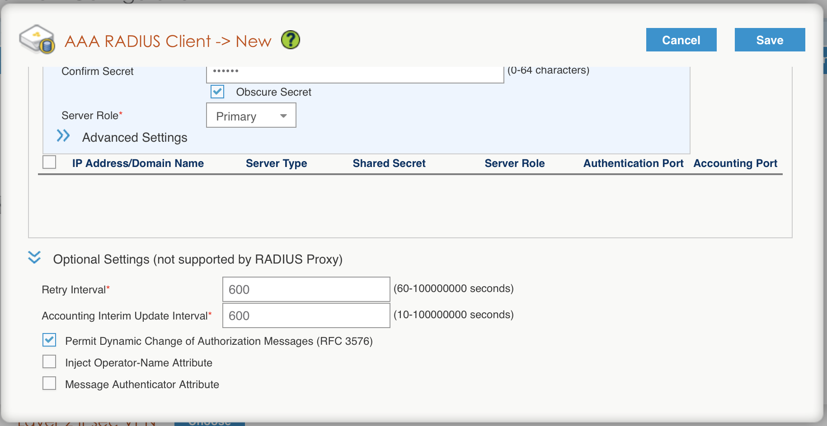This screenshot has height=426, width=827.
Task: Toggle the select-all servers checkbox
Action: pyautogui.click(x=49, y=162)
